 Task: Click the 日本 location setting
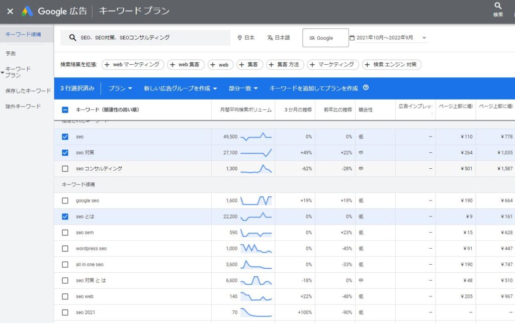(246, 38)
